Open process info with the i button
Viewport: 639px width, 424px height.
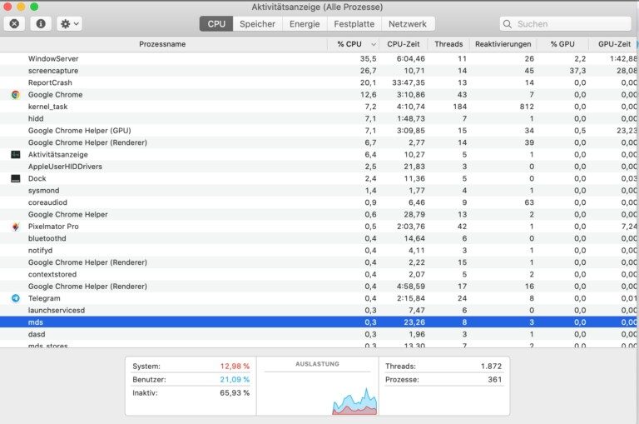(x=41, y=23)
